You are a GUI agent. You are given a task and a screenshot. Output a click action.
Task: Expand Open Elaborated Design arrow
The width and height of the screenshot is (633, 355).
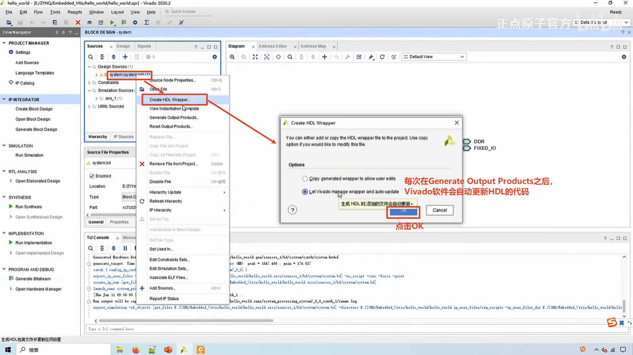tap(11, 181)
